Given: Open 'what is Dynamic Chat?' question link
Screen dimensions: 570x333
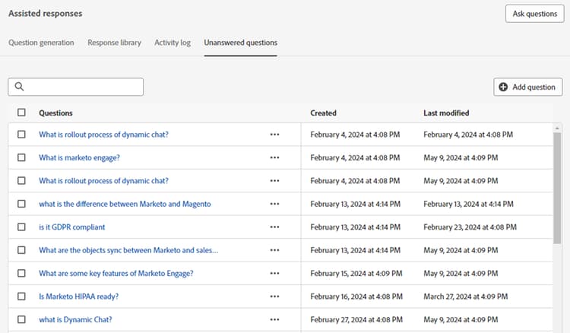Looking at the screenshot, I should tap(75, 320).
